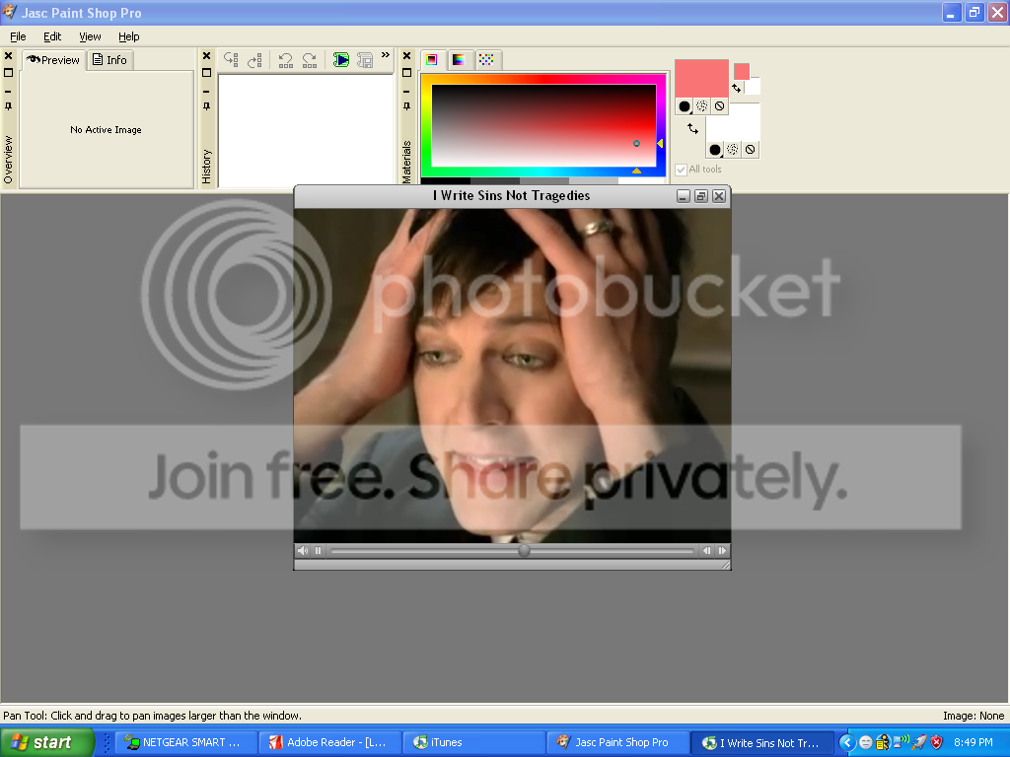Viewport: 1010px width, 757px height.
Task: Click the Windows Start button
Action: (47, 743)
